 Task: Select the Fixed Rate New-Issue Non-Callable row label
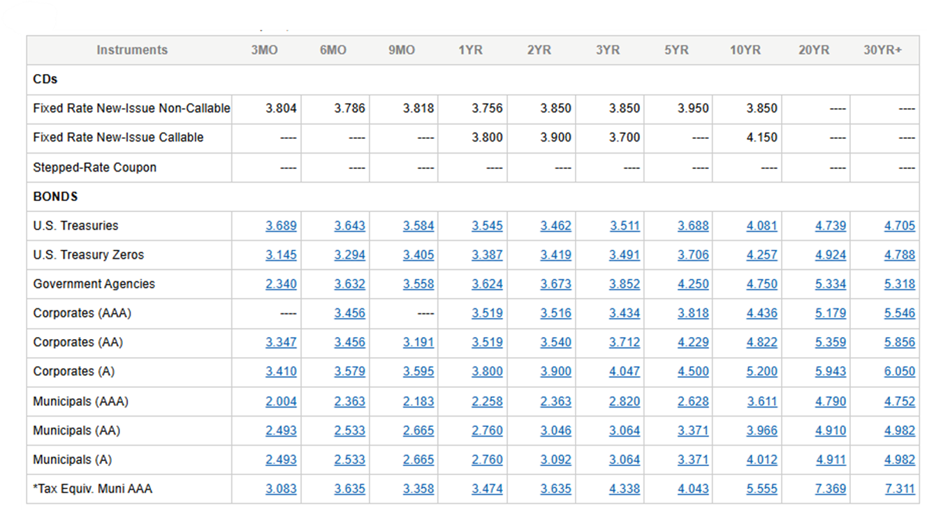[131, 108]
